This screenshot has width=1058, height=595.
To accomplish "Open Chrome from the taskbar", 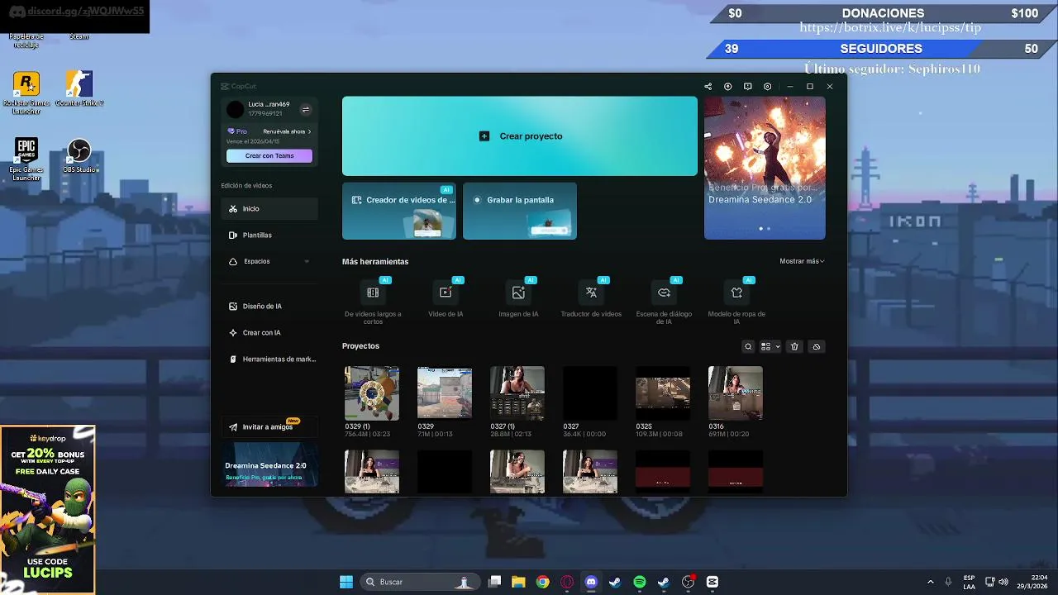I will pyautogui.click(x=542, y=582).
